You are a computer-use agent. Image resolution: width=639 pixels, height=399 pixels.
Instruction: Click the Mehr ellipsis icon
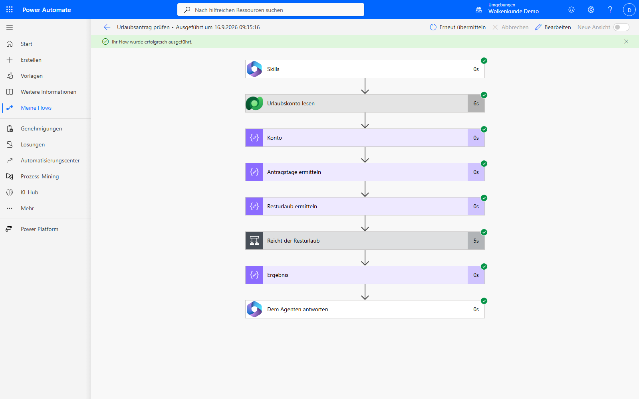pos(10,208)
